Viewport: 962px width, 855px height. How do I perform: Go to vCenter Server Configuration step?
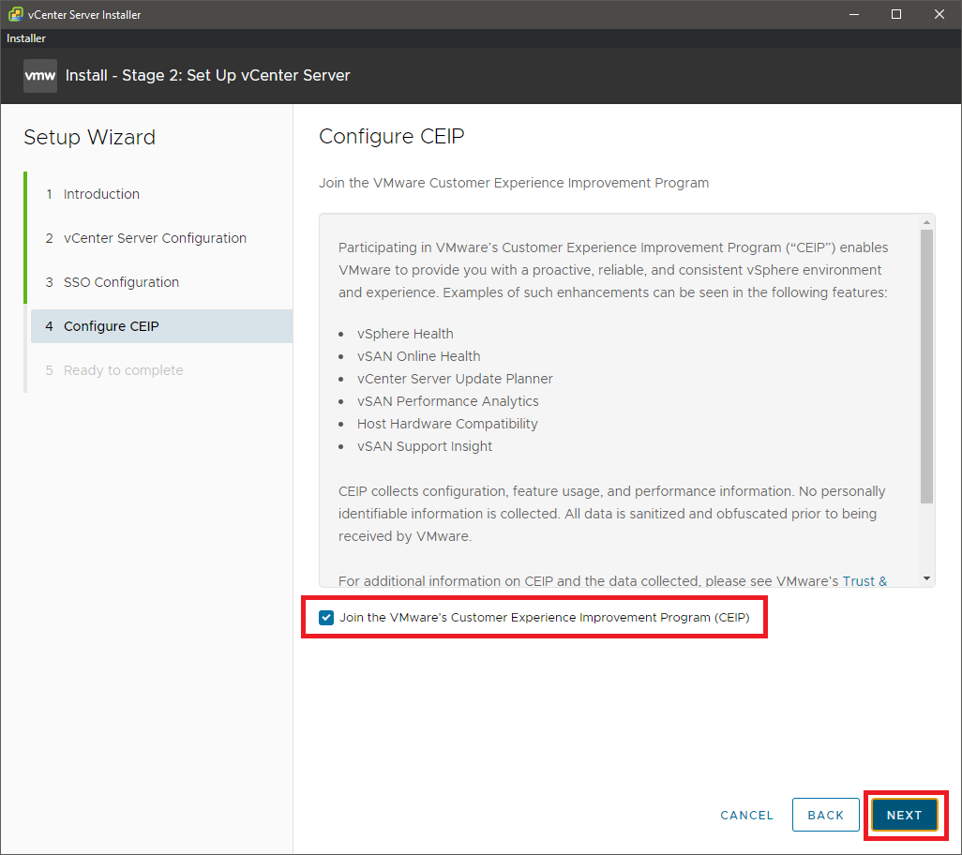click(x=155, y=238)
